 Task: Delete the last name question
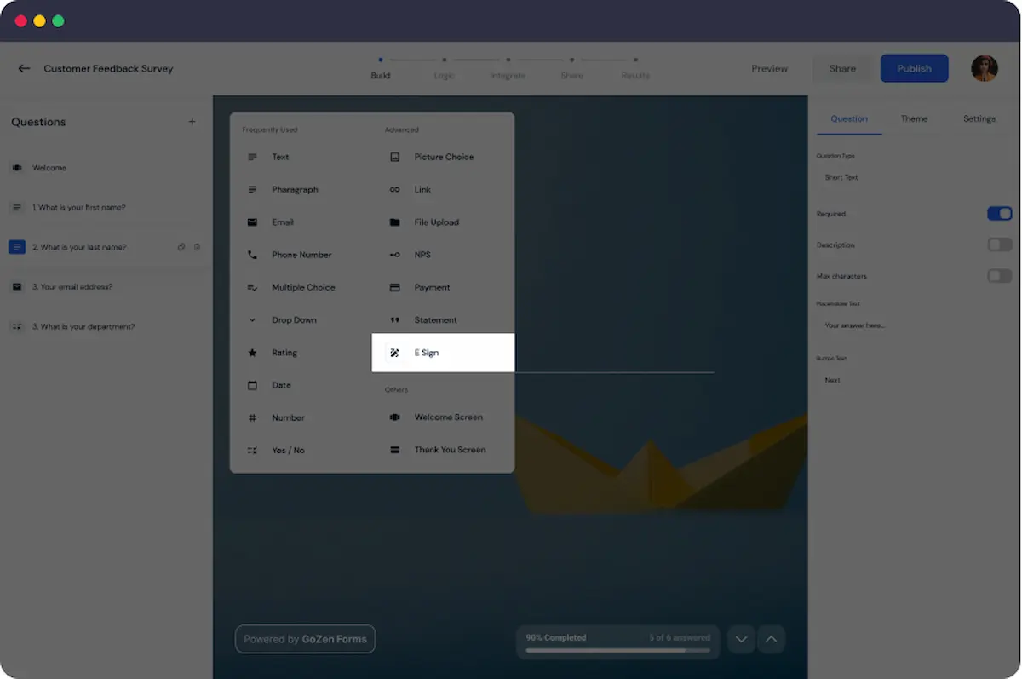pos(198,247)
